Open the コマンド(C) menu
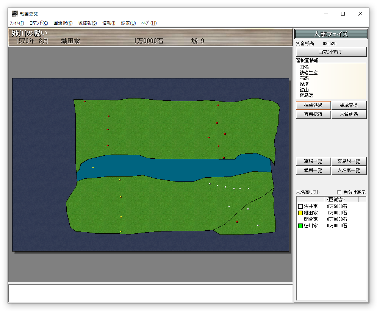This screenshot has height=311, width=377. pos(39,23)
